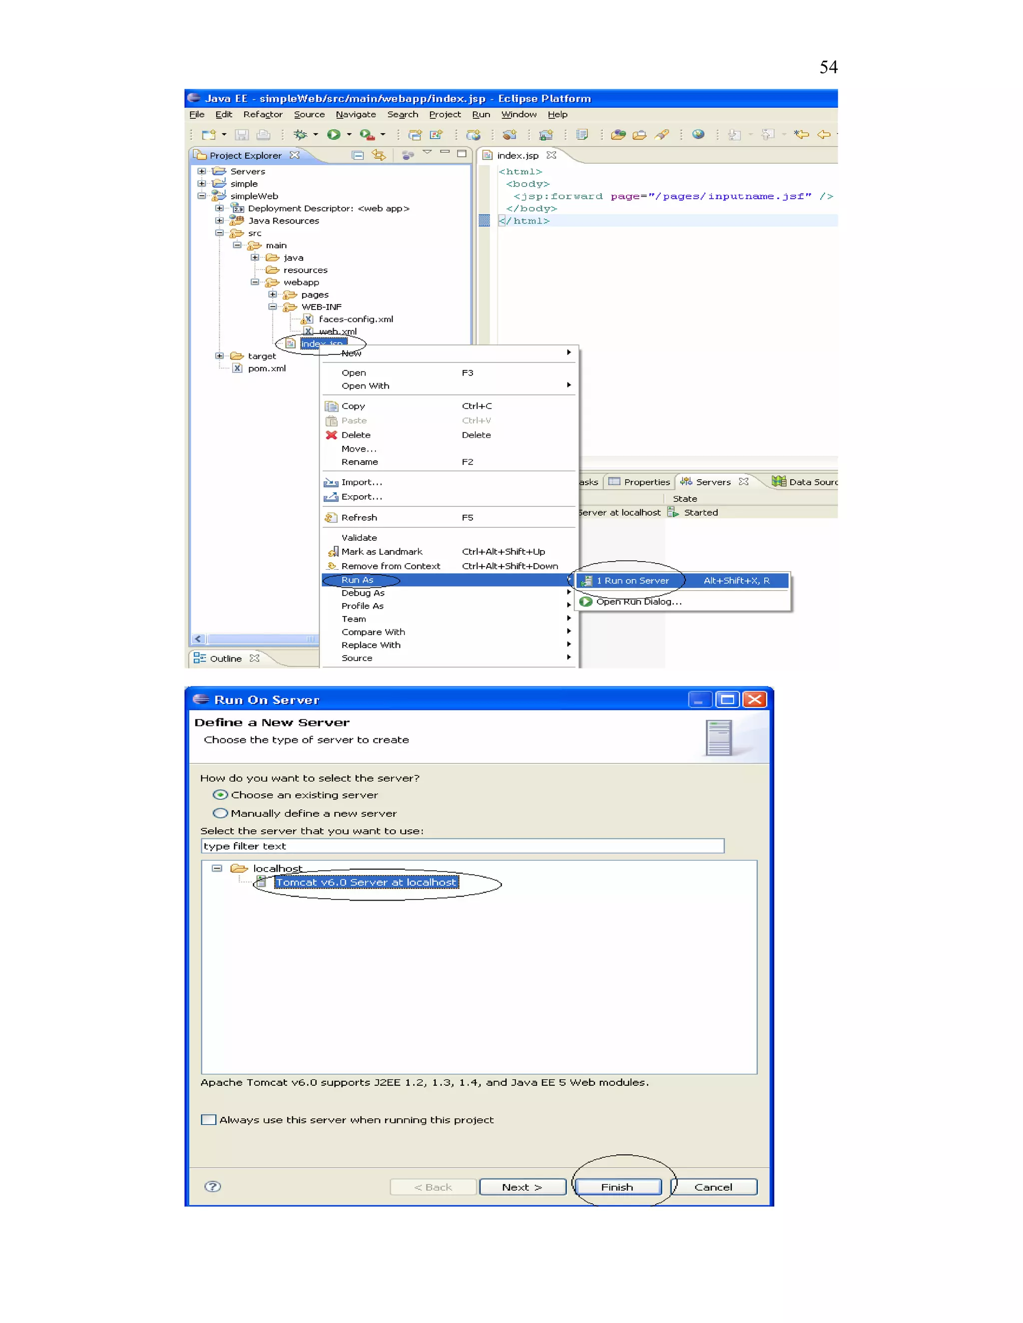The height and width of the screenshot is (1323, 1023).
Task: Open the Run dropdown arrow
Action: click(349, 134)
